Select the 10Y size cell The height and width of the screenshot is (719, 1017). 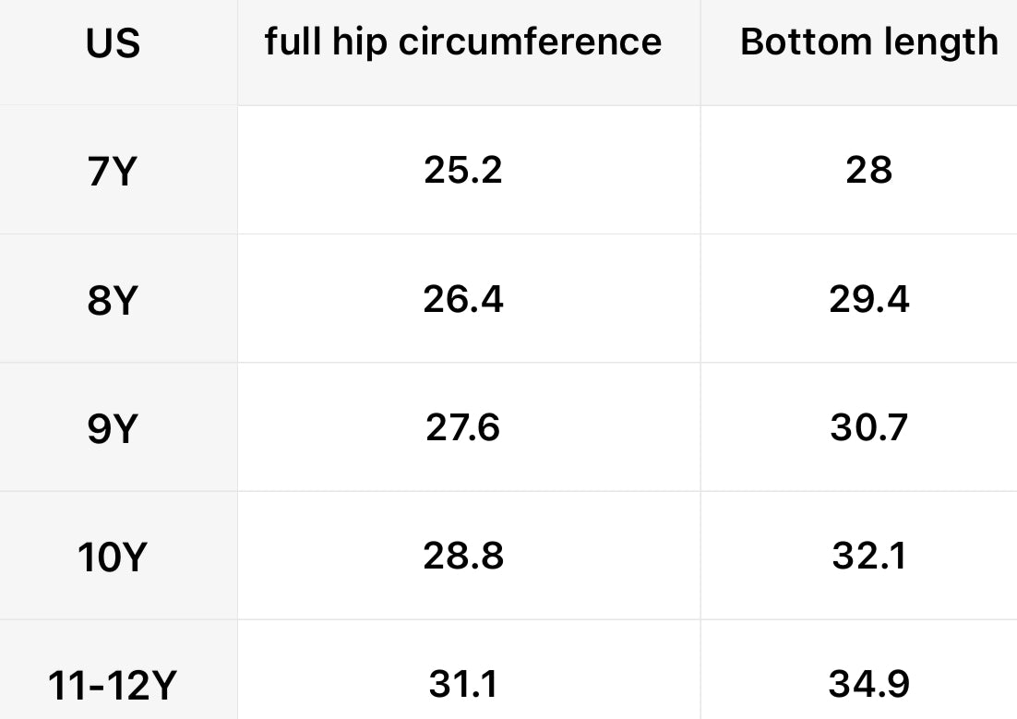click(x=111, y=558)
